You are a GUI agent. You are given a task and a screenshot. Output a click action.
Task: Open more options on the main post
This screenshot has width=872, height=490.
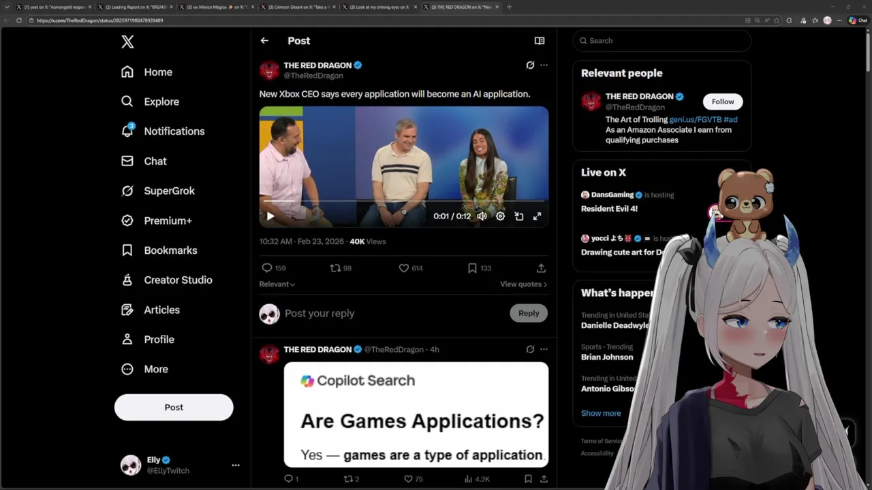544,65
